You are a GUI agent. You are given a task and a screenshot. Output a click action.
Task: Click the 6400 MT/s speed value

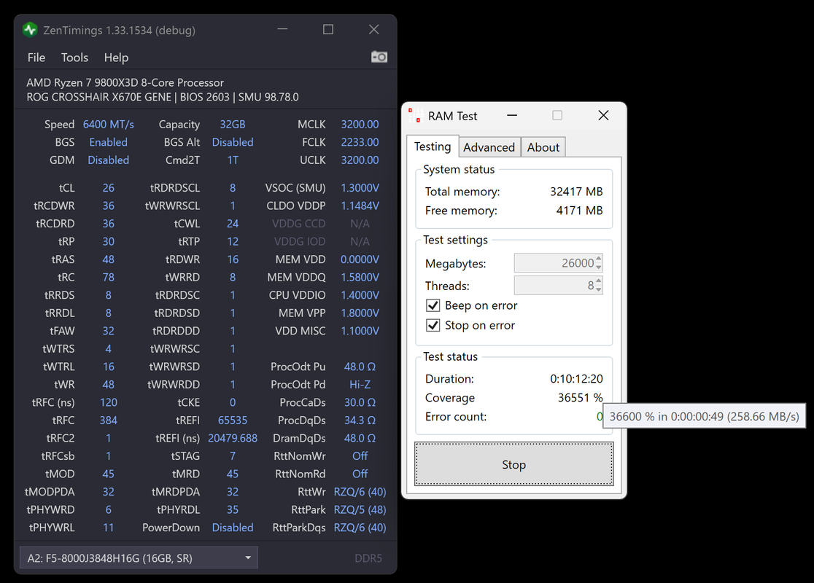point(109,125)
